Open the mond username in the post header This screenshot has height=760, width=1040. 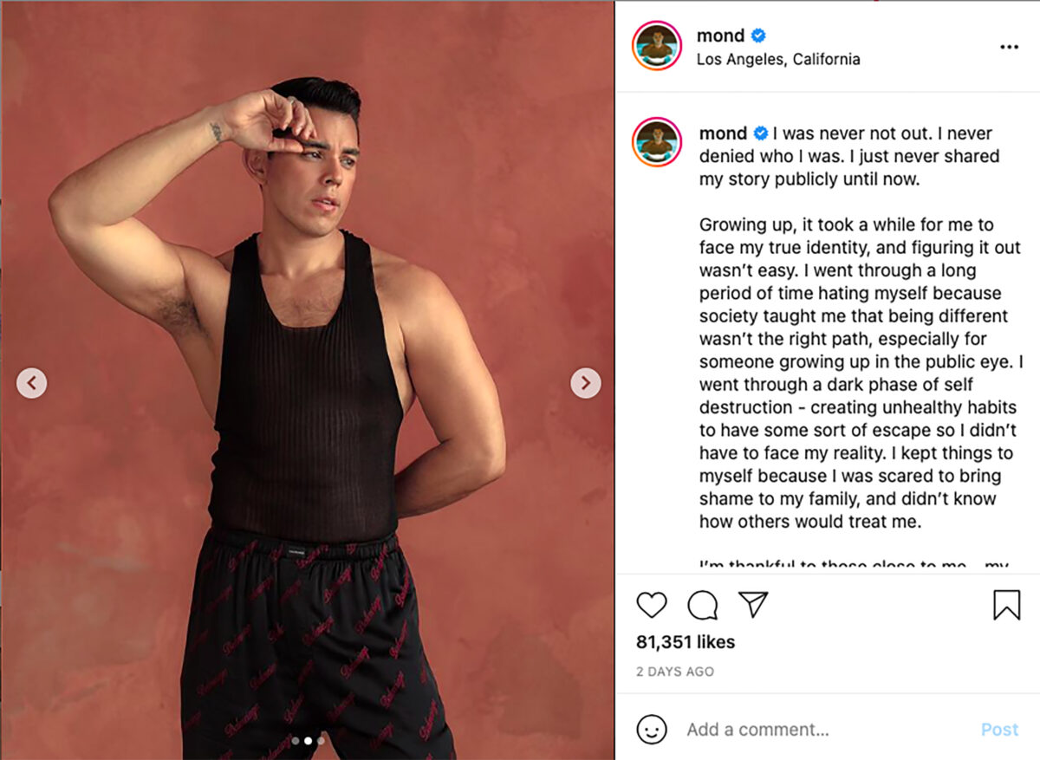720,36
